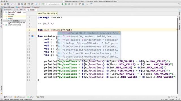This screenshot has width=181, height=101.
Task: Click the Replace magnifier icon
Action: [x=32, y=4]
